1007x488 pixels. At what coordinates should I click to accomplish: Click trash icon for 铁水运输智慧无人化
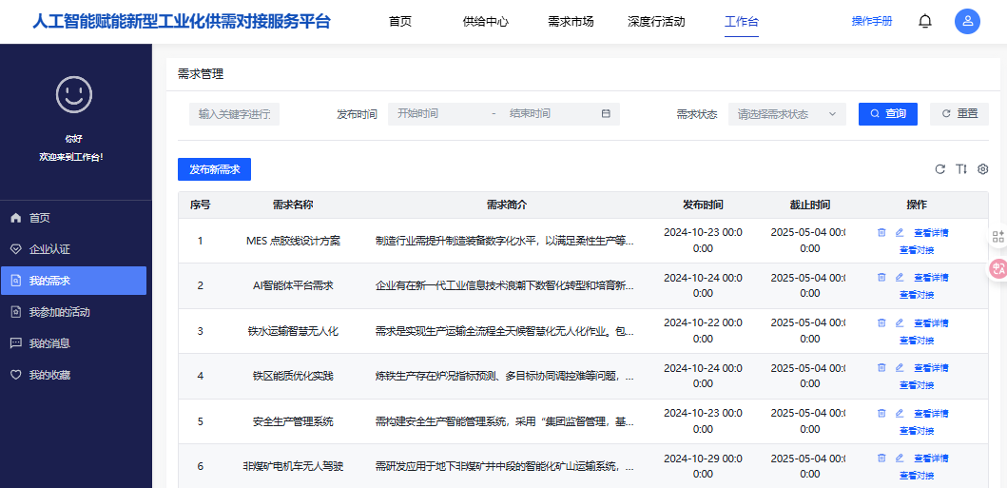click(x=881, y=322)
